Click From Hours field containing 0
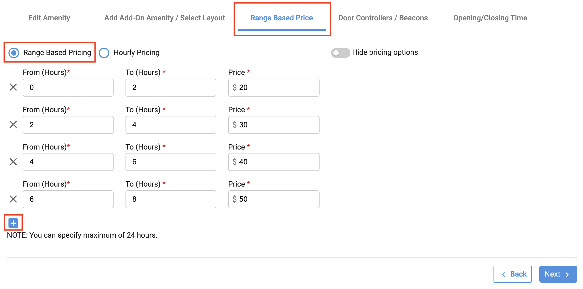 tap(68, 87)
